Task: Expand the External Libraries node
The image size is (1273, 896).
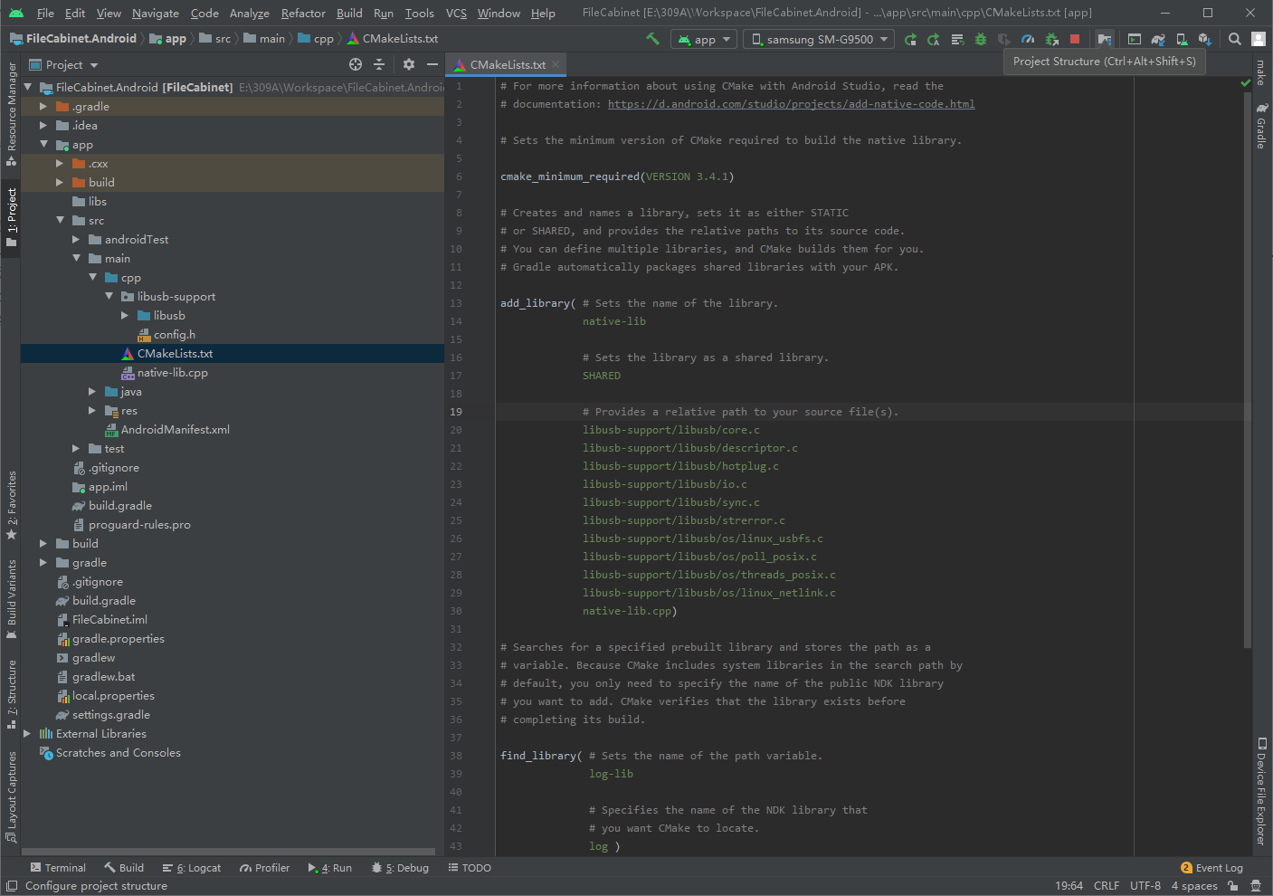Action: (26, 733)
